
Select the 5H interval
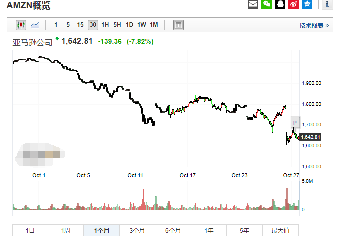pyautogui.click(x=117, y=25)
